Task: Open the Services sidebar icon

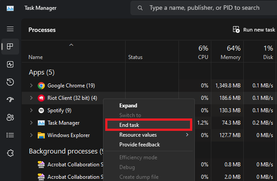Action: pyautogui.click(x=10, y=153)
